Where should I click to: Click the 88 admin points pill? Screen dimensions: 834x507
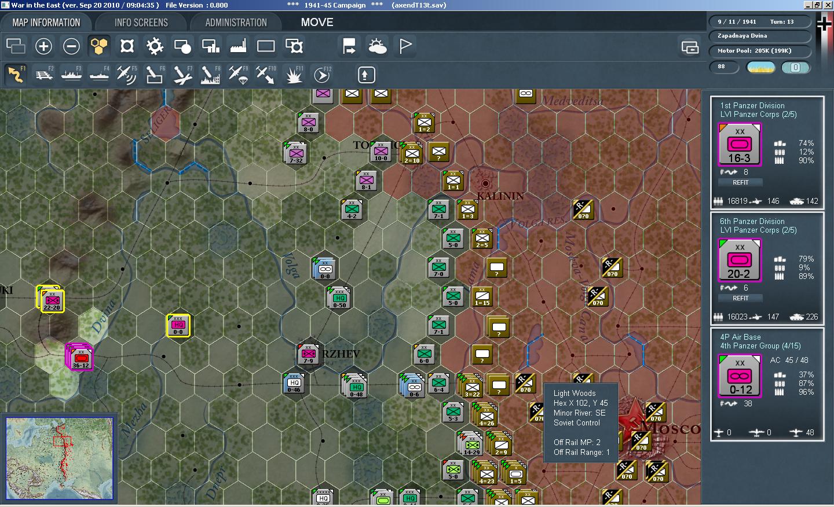724,67
